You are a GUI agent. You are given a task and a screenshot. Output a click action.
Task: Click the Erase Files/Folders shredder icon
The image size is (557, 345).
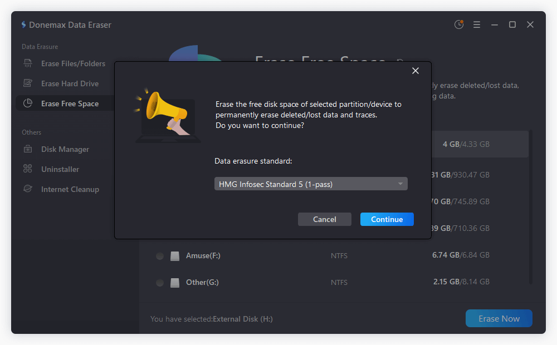(x=28, y=63)
